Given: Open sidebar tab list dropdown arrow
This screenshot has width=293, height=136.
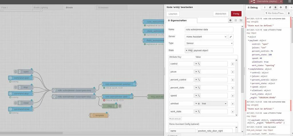Looking at the screenshot, I should point(291,7).
